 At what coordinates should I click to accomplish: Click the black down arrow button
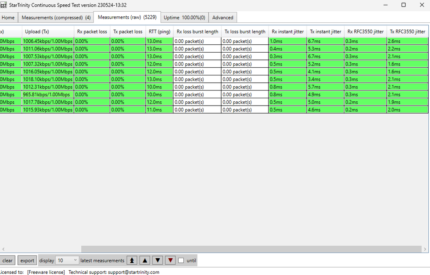tap(158, 260)
